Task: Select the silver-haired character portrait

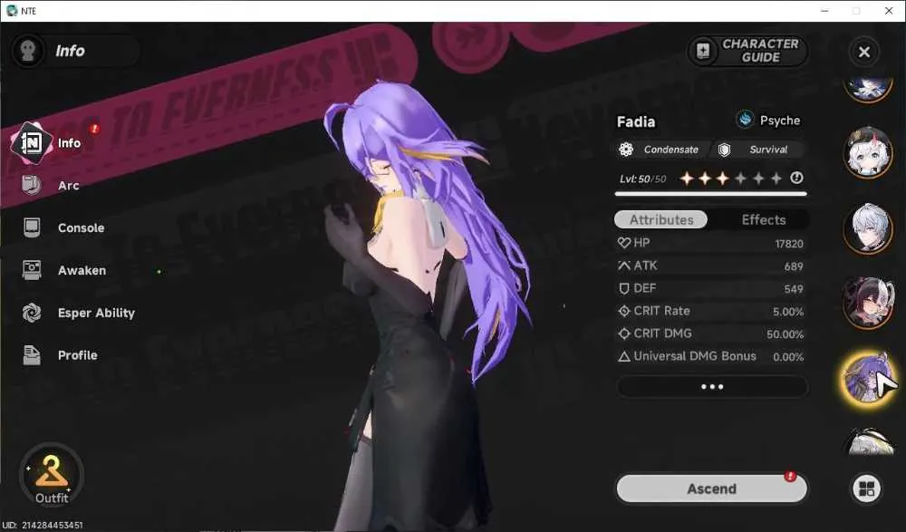Action: click(x=867, y=229)
